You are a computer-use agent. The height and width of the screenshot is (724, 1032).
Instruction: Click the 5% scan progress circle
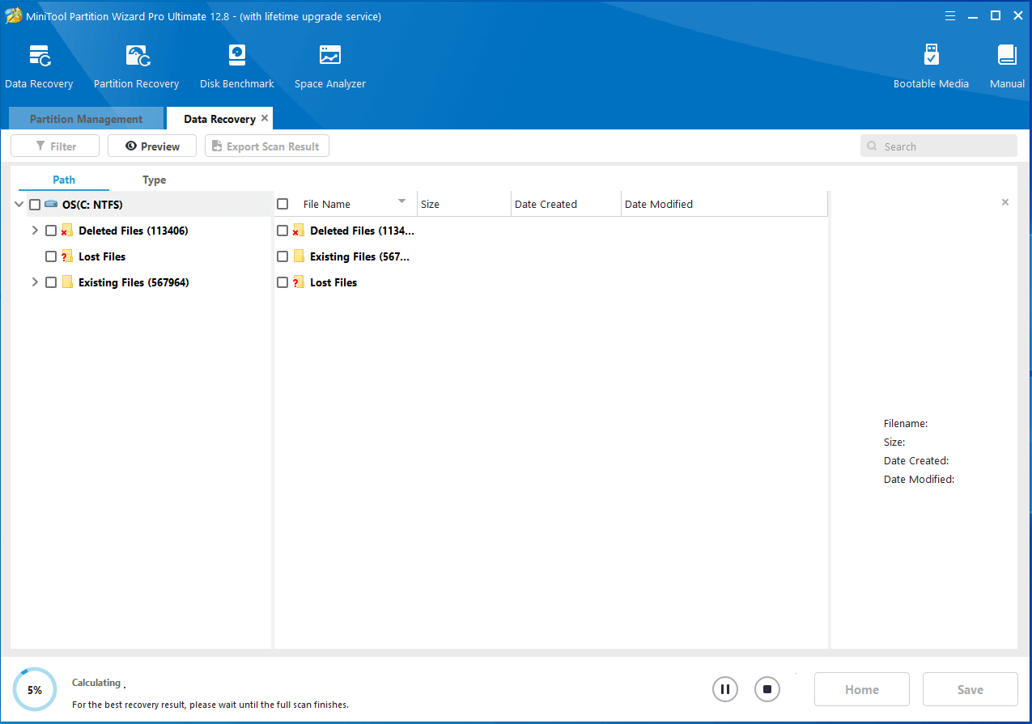pyautogui.click(x=35, y=690)
